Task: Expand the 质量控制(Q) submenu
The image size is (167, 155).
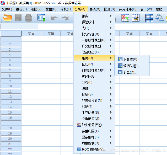Action: click(94, 143)
